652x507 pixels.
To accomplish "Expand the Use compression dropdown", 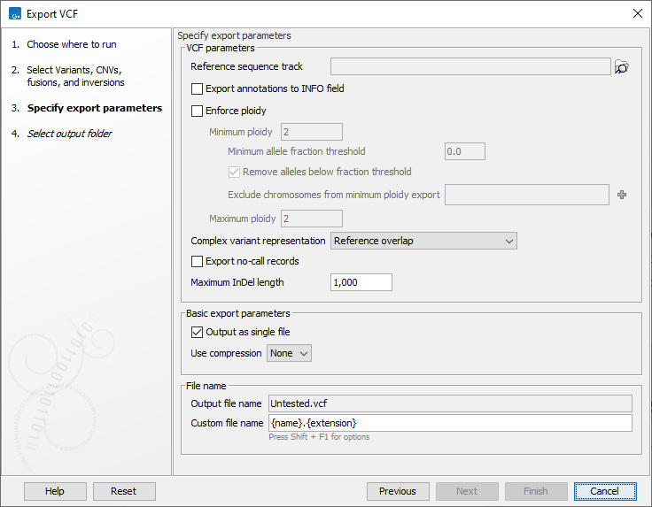I will (290, 353).
